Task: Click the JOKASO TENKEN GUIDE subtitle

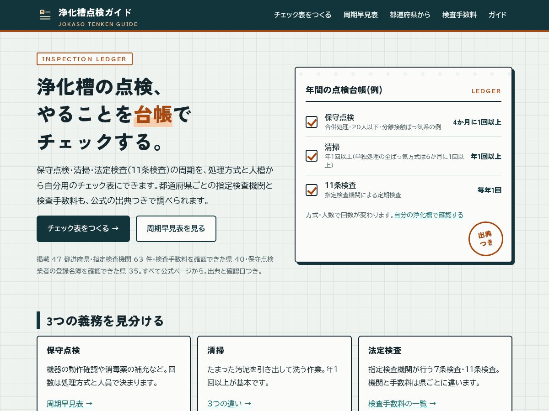Action: [98, 24]
